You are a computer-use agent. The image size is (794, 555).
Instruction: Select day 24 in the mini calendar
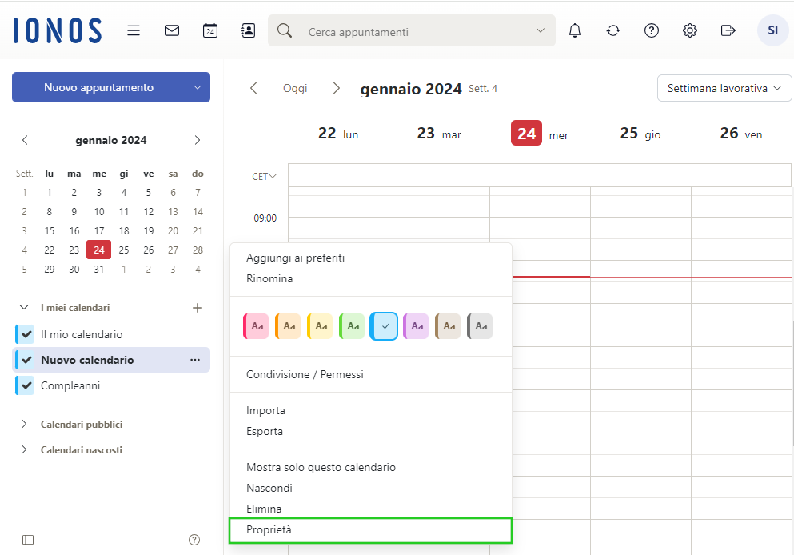pyautogui.click(x=98, y=250)
